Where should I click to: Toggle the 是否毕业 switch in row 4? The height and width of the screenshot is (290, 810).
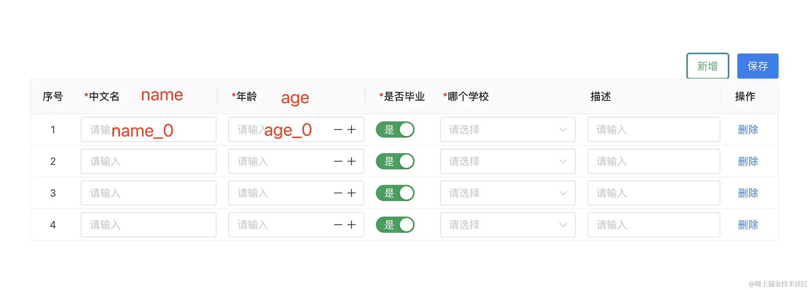coord(395,225)
